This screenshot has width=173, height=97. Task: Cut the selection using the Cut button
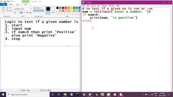[x=9, y=8]
